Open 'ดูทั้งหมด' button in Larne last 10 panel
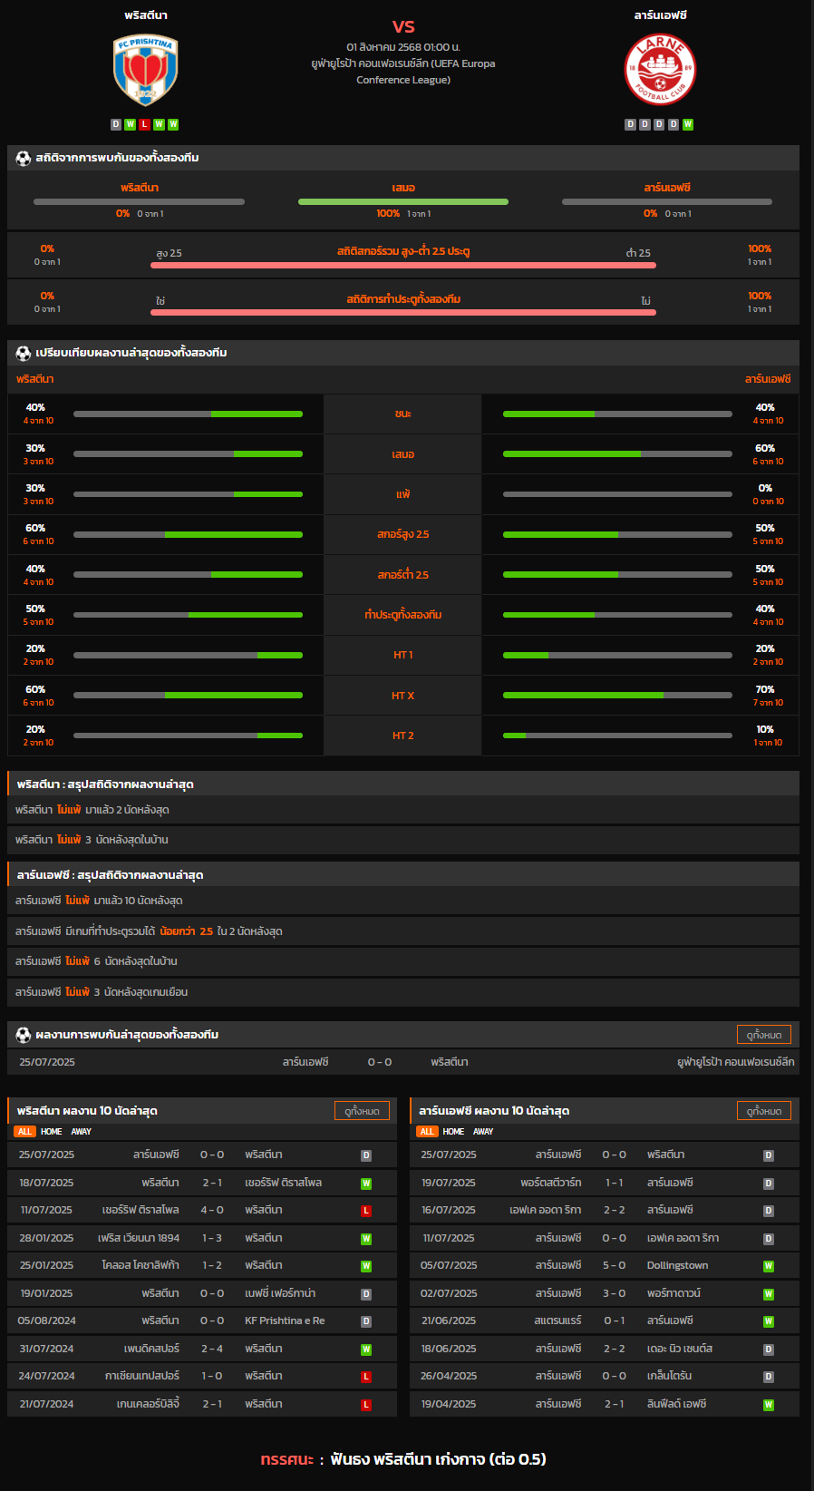 (764, 1111)
